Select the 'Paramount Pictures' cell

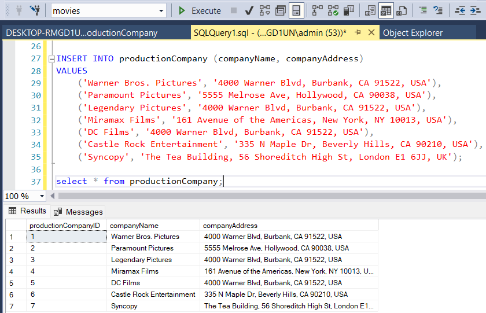click(x=153, y=248)
